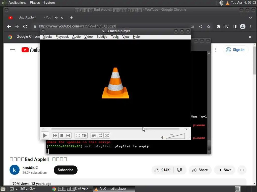The image size is (257, 192).
Task: Dislike the video
Action: click(x=180, y=170)
